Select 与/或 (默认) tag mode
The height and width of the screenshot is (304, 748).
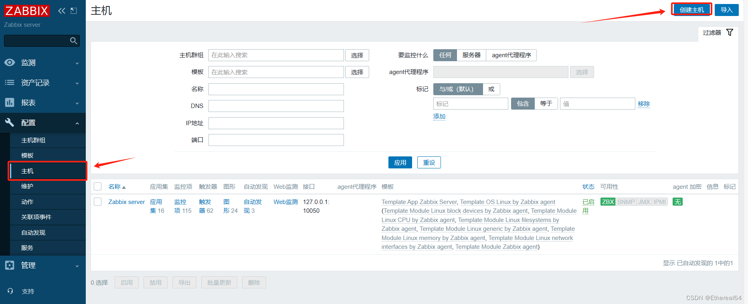tap(458, 89)
